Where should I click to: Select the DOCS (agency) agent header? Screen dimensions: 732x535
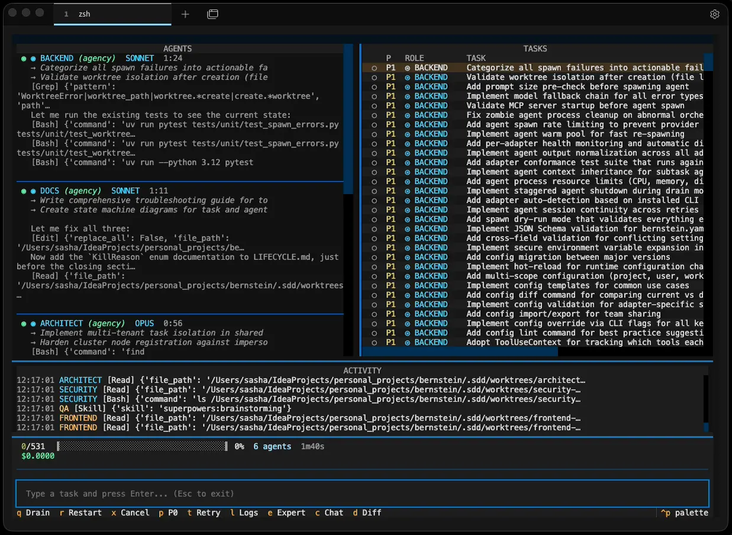[70, 191]
